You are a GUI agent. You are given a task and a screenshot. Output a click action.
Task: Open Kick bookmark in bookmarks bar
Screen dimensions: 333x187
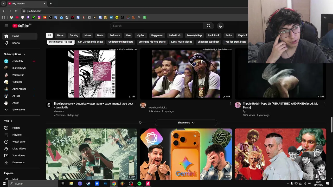34,17
